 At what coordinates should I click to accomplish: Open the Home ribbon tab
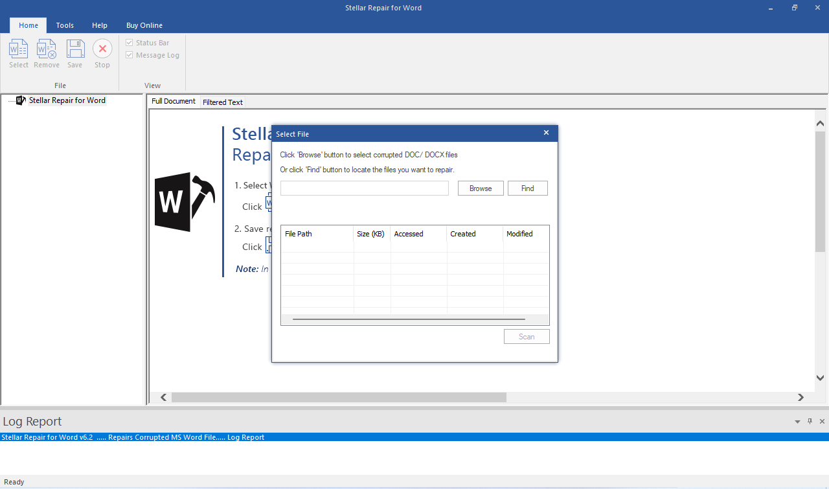point(28,25)
